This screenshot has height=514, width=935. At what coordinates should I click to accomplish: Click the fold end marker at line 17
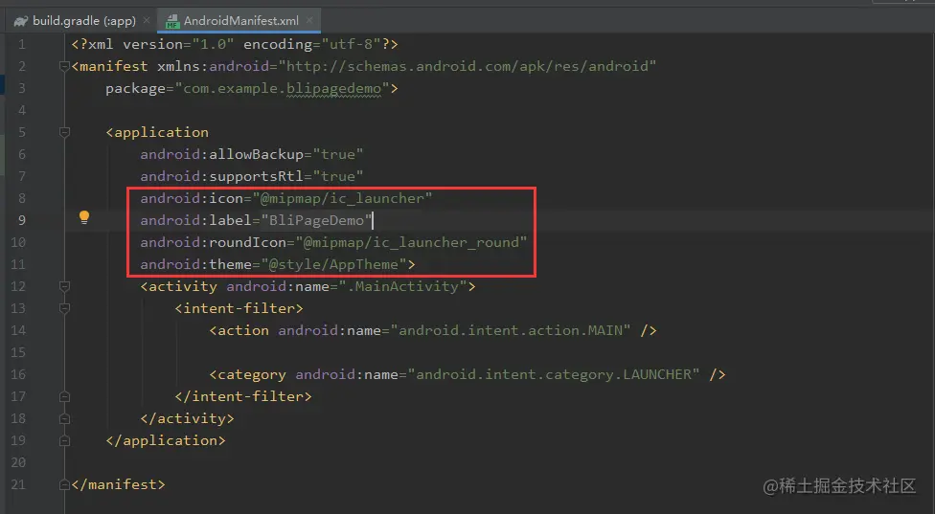[65, 396]
